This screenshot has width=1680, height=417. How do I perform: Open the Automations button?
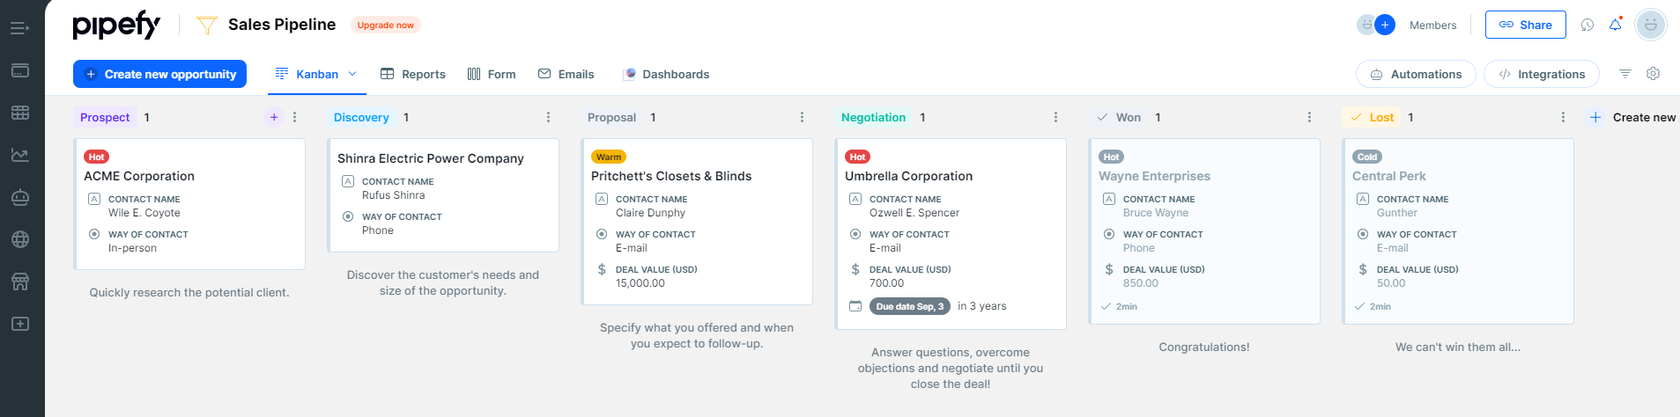click(x=1416, y=74)
